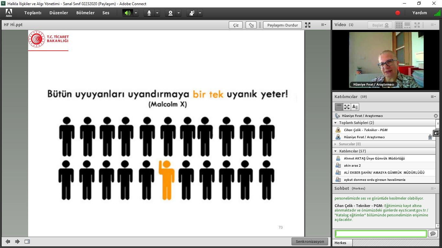Screen dimensions: 442x248
Task: Go to the previous slide arrow
Action: pos(8,242)
